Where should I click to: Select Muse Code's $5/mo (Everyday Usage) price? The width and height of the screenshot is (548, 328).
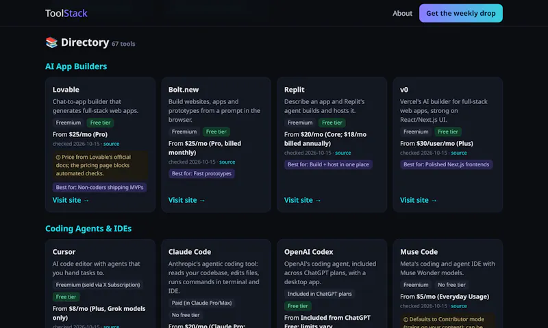[453, 297]
